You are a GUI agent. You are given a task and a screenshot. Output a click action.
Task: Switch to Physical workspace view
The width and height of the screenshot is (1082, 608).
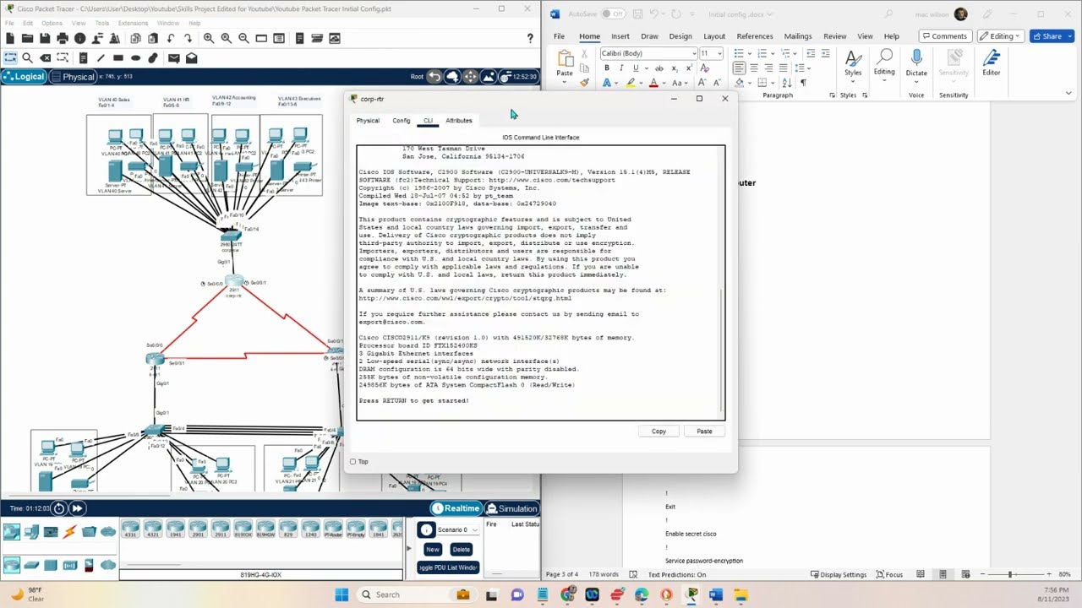coord(74,77)
